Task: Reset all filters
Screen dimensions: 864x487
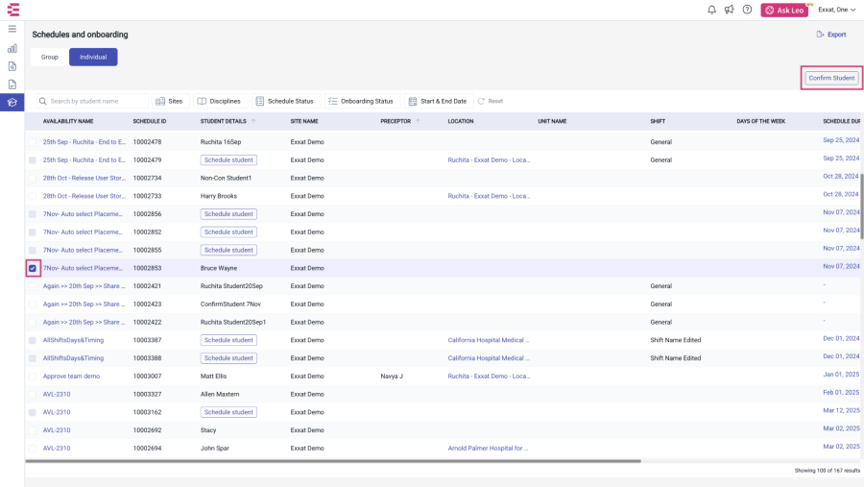Action: pos(490,101)
